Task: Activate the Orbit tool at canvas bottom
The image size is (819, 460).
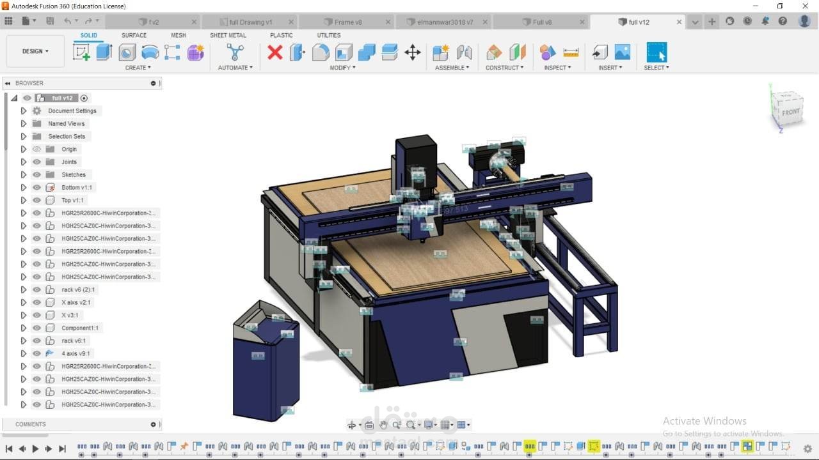Action: coord(353,424)
